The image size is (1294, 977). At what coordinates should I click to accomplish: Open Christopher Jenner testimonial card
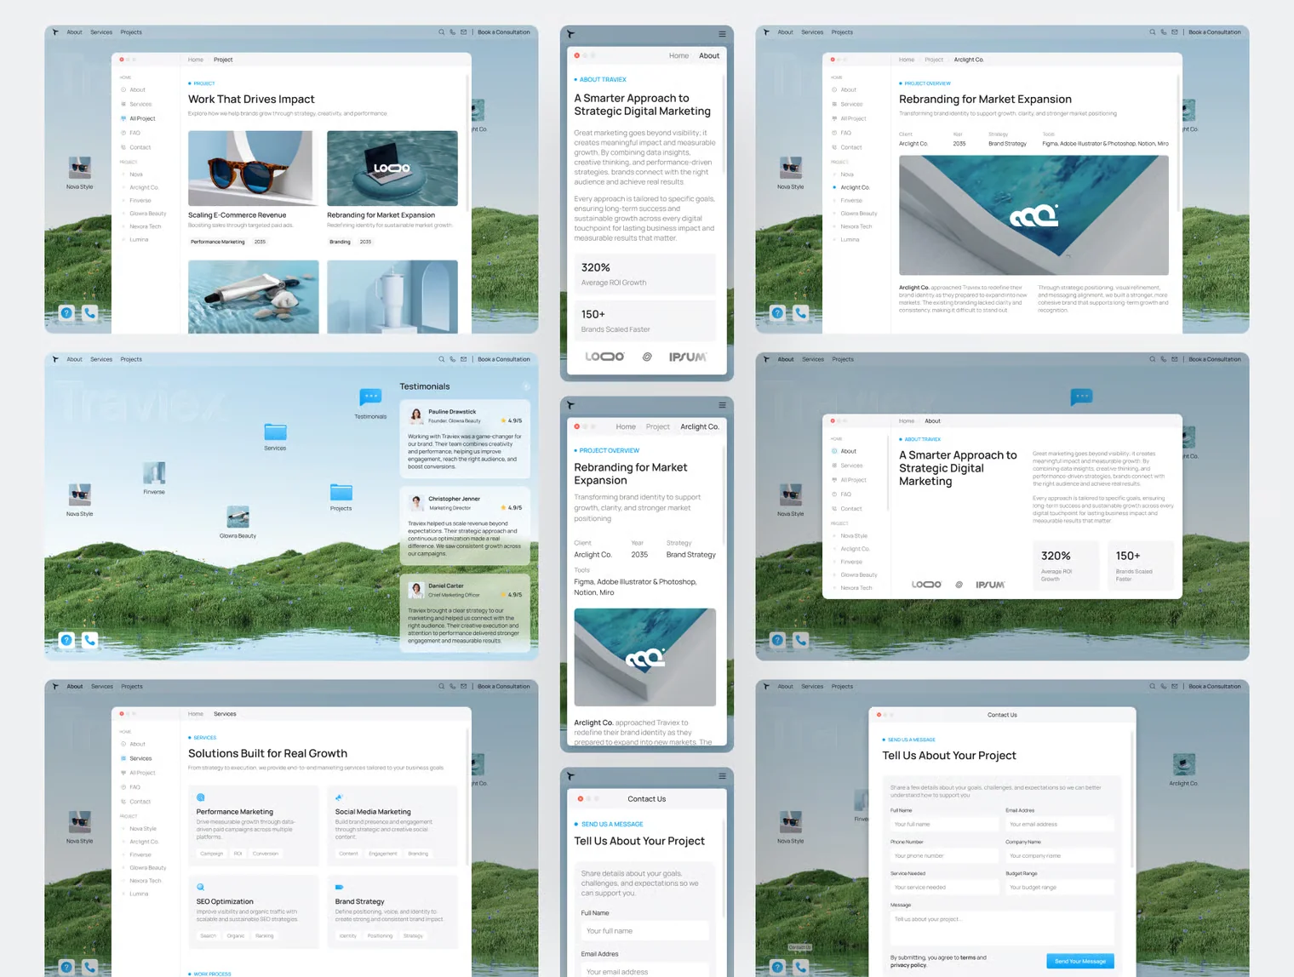pos(465,526)
